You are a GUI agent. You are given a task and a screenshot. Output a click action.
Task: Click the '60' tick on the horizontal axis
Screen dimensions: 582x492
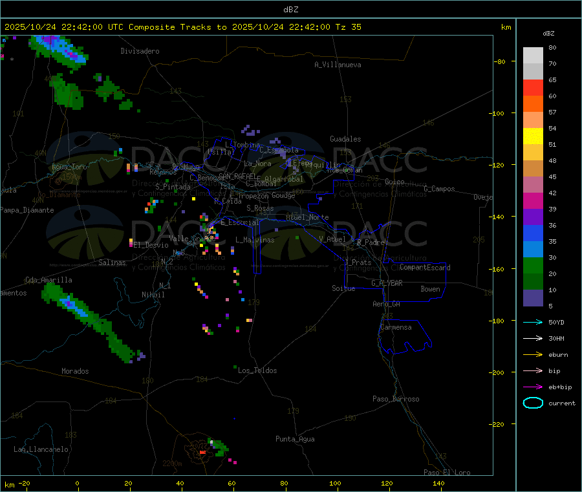pos(232,483)
